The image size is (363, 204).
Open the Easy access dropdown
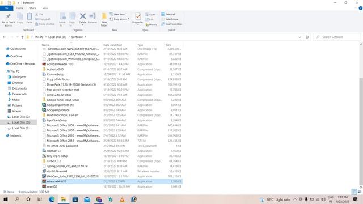point(120,19)
